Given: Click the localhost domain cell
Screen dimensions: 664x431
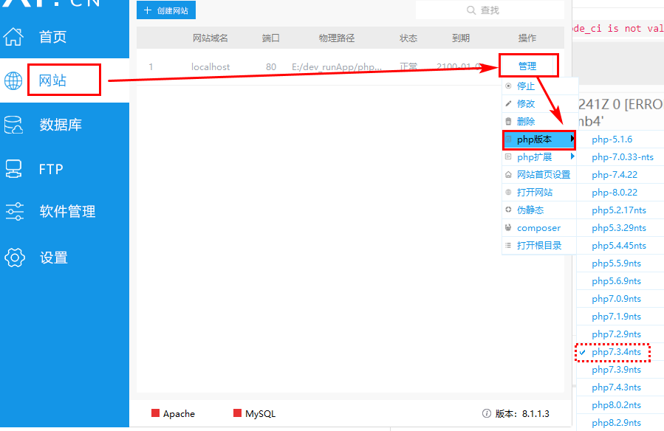Looking at the screenshot, I should (211, 67).
